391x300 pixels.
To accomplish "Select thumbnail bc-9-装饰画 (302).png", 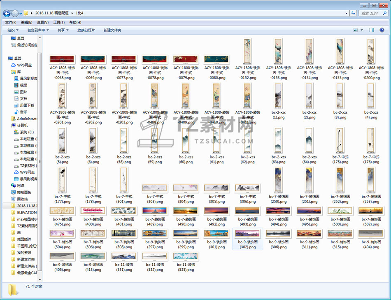I will point(247,239).
